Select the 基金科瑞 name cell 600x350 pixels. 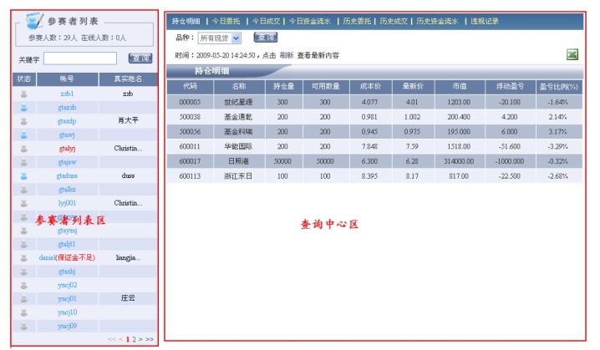coord(239,132)
